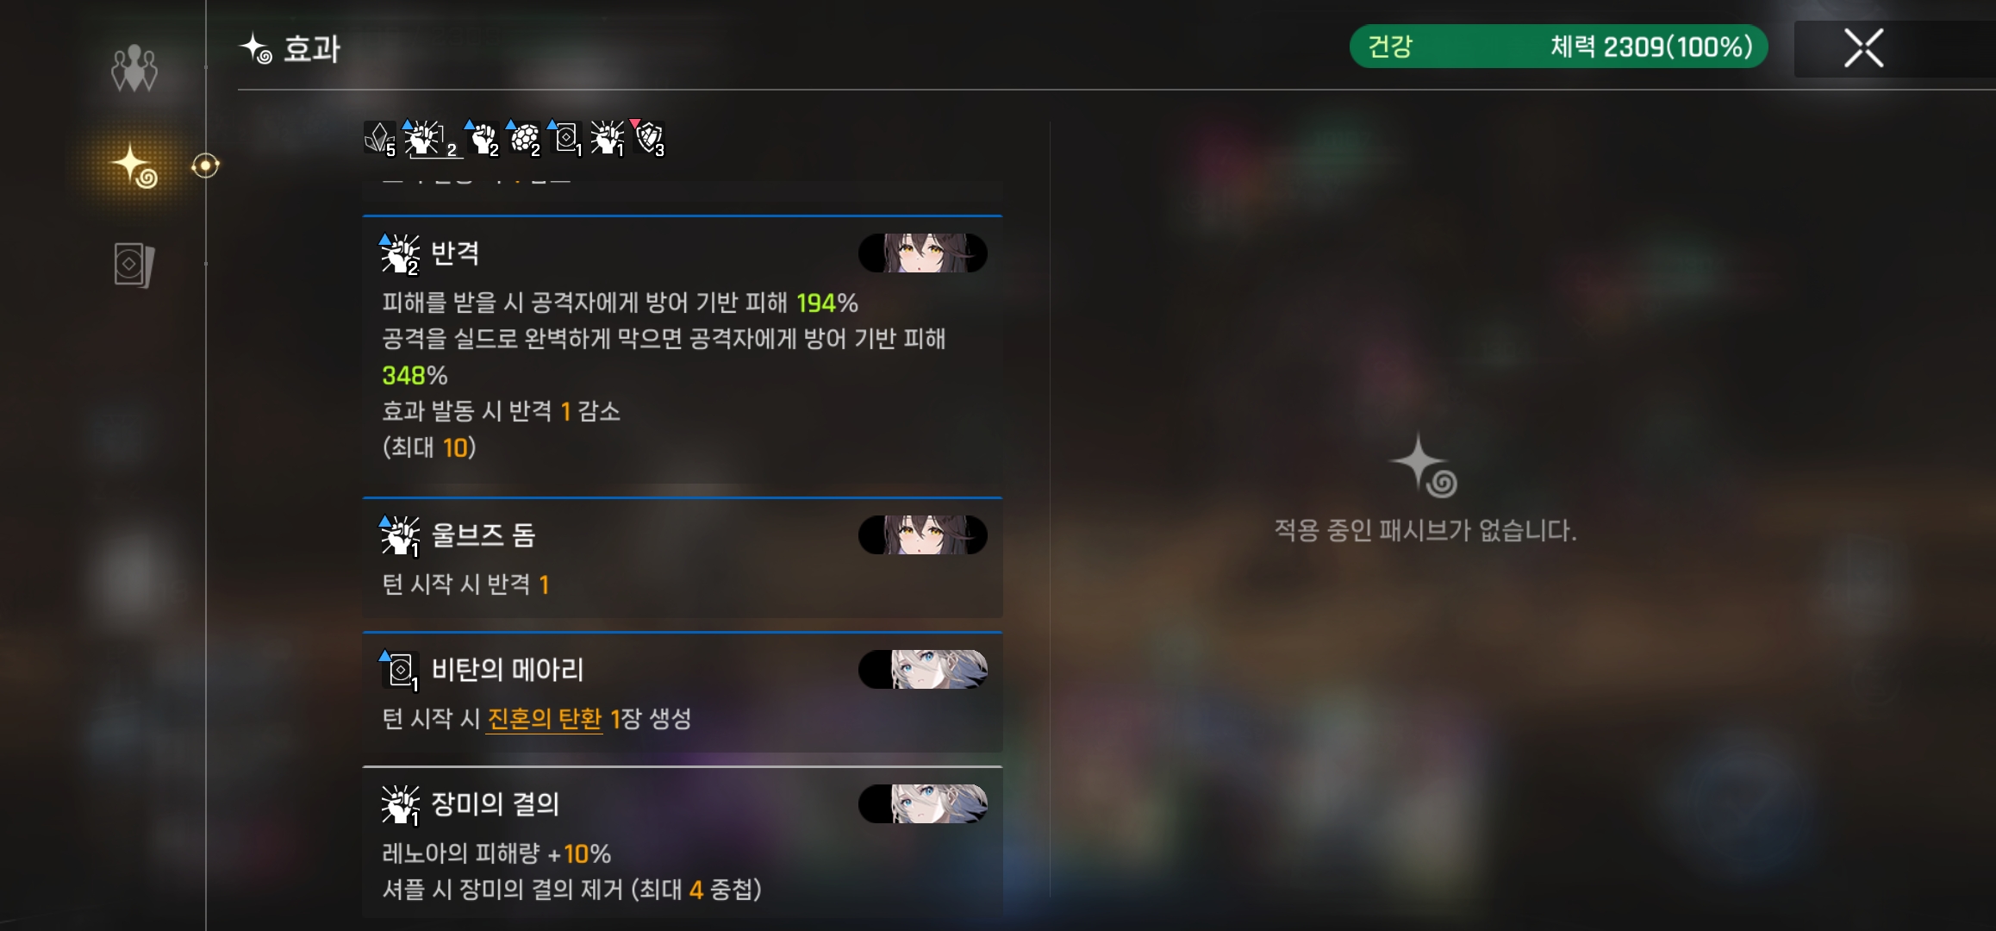Image resolution: width=1996 pixels, height=931 pixels.
Task: Select the 비탄의 메아리 effect entry
Action: [x=683, y=692]
